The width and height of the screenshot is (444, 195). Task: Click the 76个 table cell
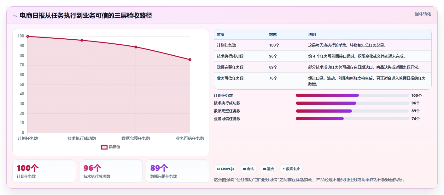point(273,78)
